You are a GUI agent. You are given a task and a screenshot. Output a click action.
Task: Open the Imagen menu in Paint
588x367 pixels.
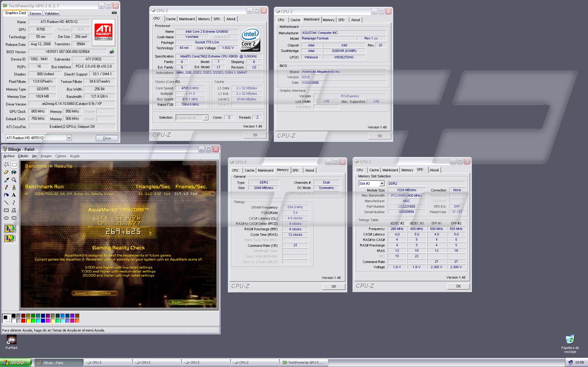(x=46, y=156)
